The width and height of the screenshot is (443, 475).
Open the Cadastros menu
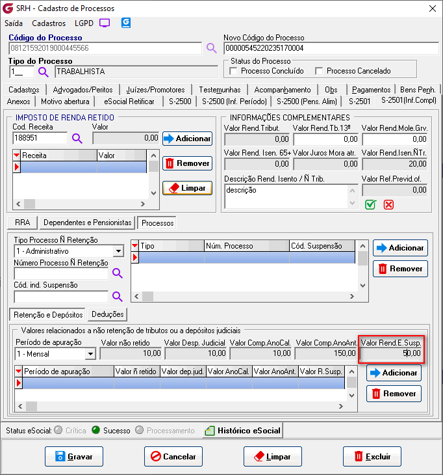pyautogui.click(x=49, y=23)
